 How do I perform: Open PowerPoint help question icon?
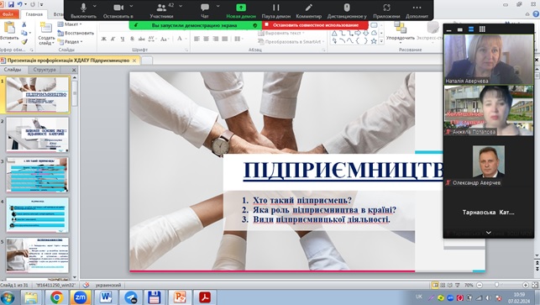pos(536,13)
